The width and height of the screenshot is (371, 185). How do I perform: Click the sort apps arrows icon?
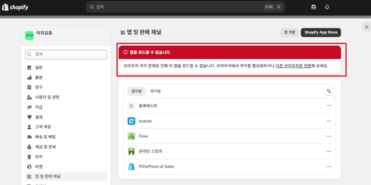pyautogui.click(x=329, y=91)
